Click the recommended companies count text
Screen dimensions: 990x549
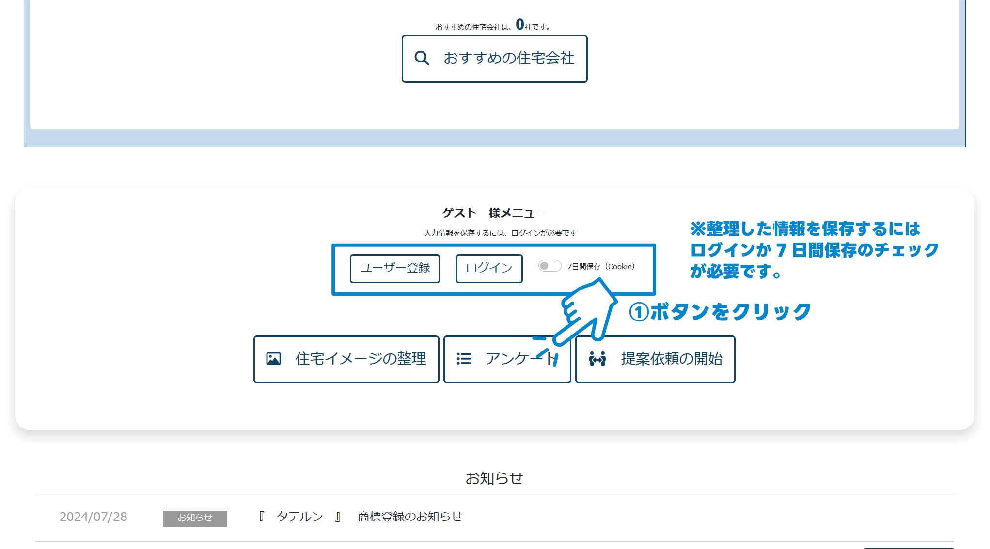493,24
